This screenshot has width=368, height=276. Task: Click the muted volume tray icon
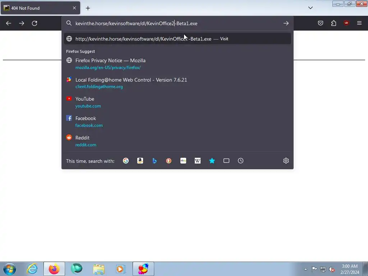coord(332,269)
